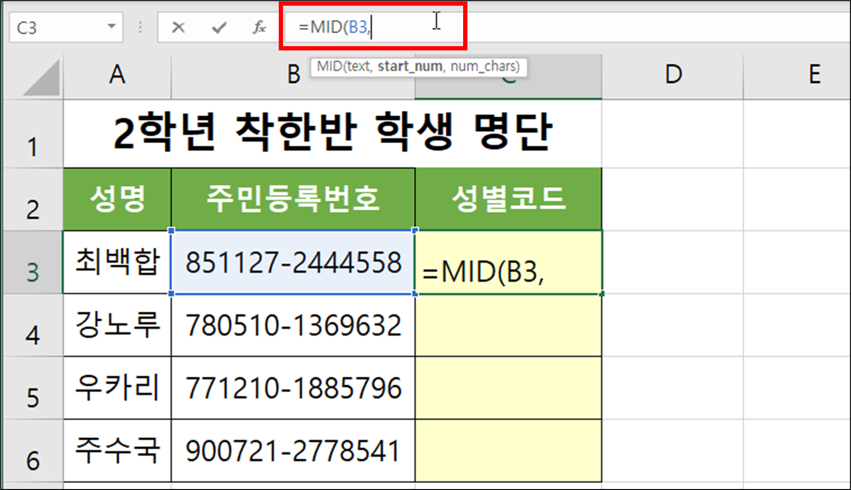This screenshot has width=851, height=490.
Task: Select column header D
Action: tap(672, 75)
